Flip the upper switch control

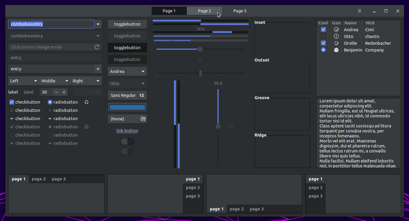point(127,142)
